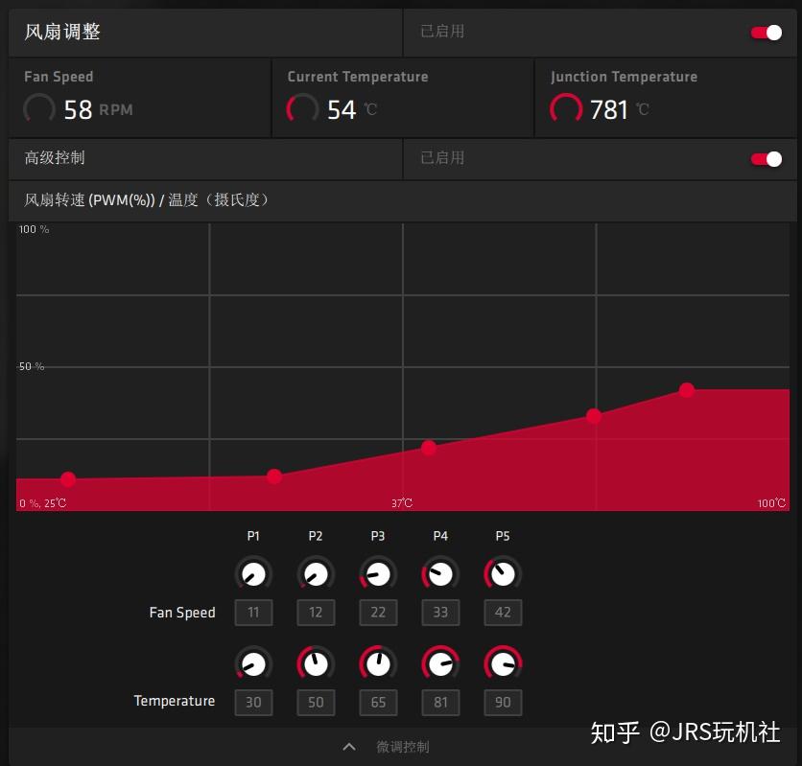Disable the 风扇调整 toggle switch
802x766 pixels.
click(766, 32)
